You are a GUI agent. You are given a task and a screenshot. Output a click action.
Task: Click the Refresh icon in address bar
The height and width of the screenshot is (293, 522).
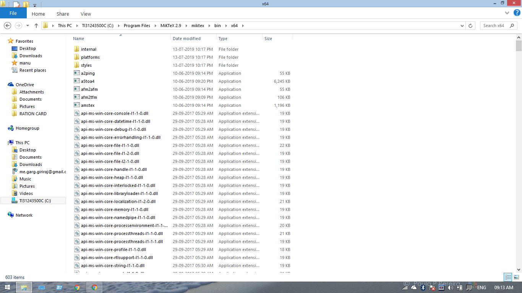470,26
